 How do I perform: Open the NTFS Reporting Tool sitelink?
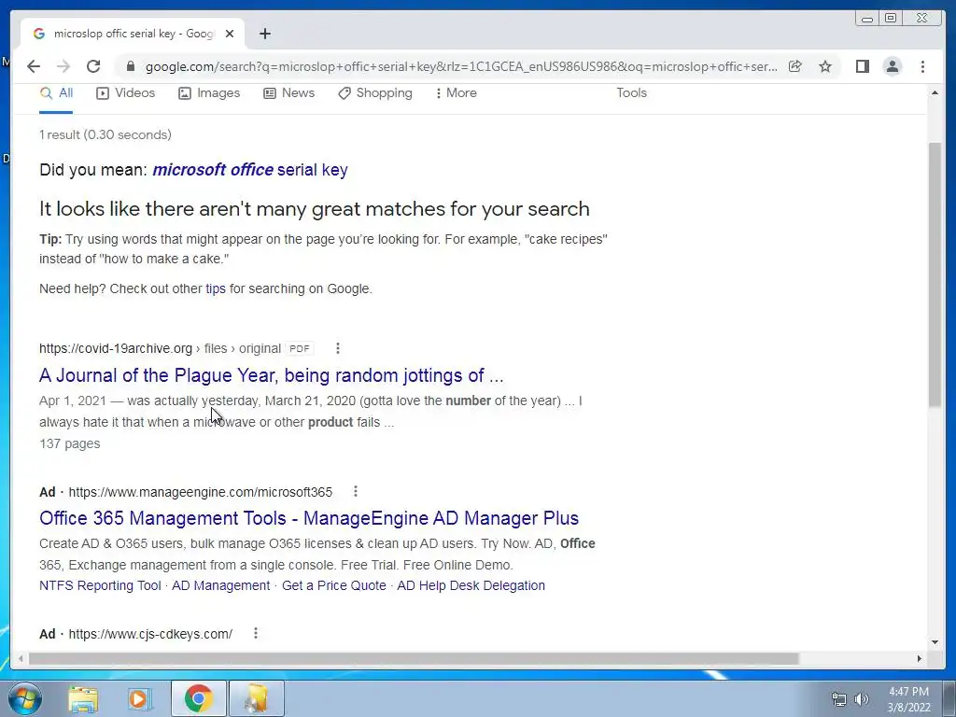(100, 586)
